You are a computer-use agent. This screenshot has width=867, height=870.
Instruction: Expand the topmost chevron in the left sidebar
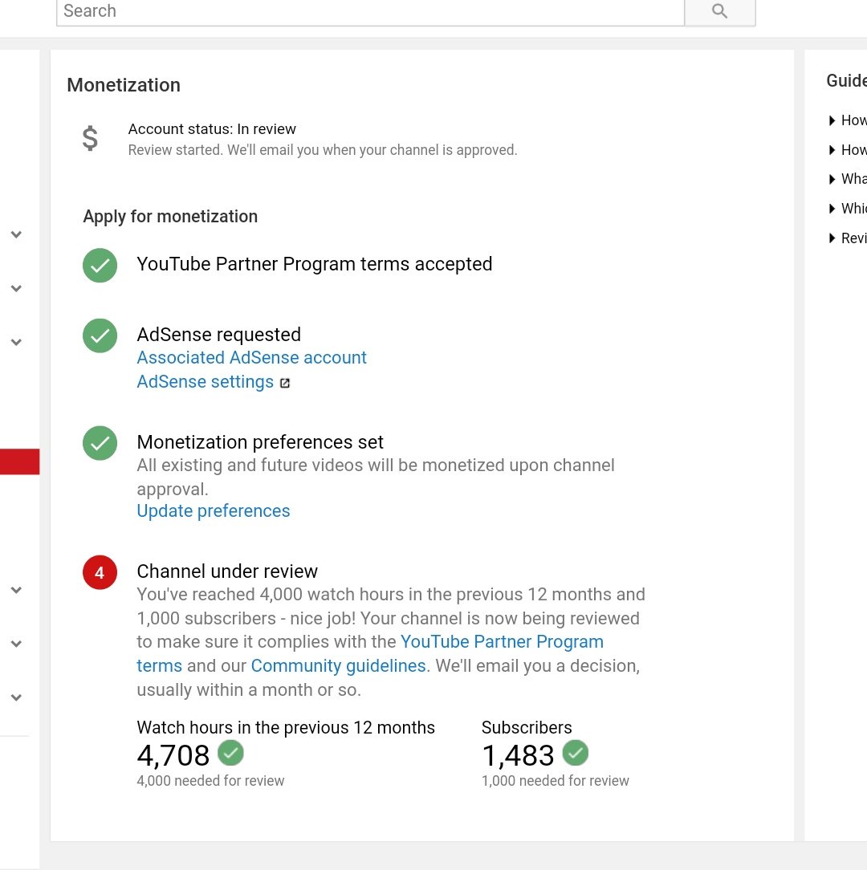pos(17,234)
